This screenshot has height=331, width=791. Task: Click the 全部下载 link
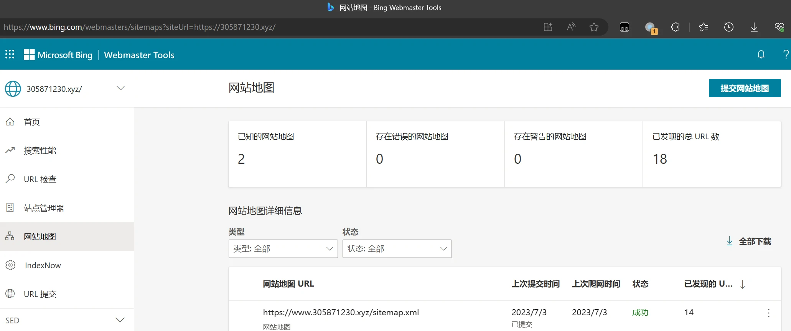[749, 241]
